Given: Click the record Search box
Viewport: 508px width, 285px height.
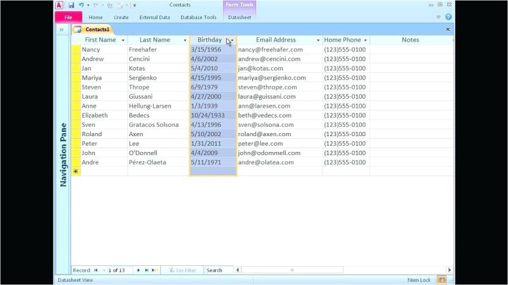Looking at the screenshot, I should [x=218, y=270].
